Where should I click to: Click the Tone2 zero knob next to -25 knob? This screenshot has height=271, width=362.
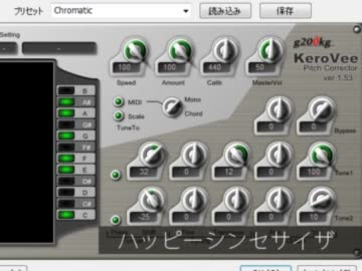(x=194, y=200)
